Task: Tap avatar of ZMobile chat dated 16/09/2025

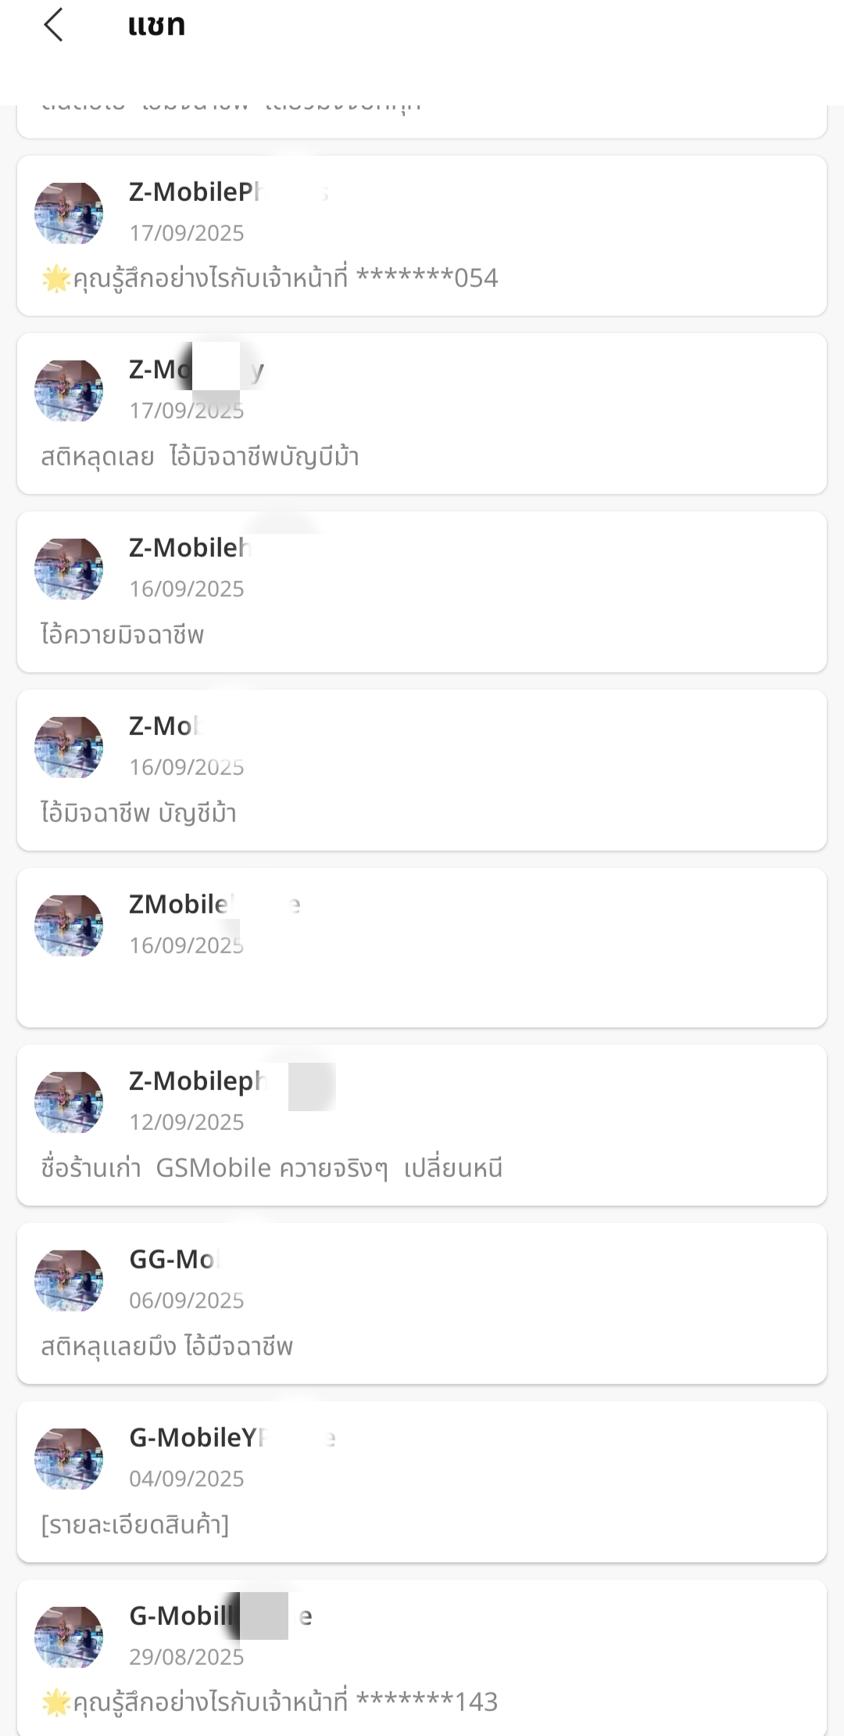Action: point(69,925)
